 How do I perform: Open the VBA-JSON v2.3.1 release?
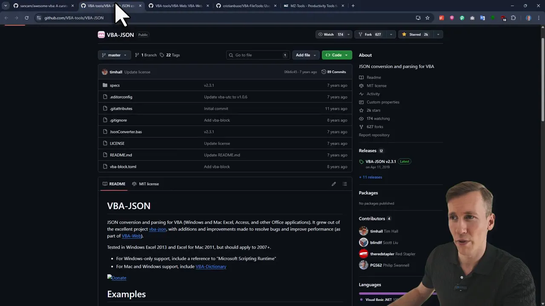pyautogui.click(x=381, y=161)
